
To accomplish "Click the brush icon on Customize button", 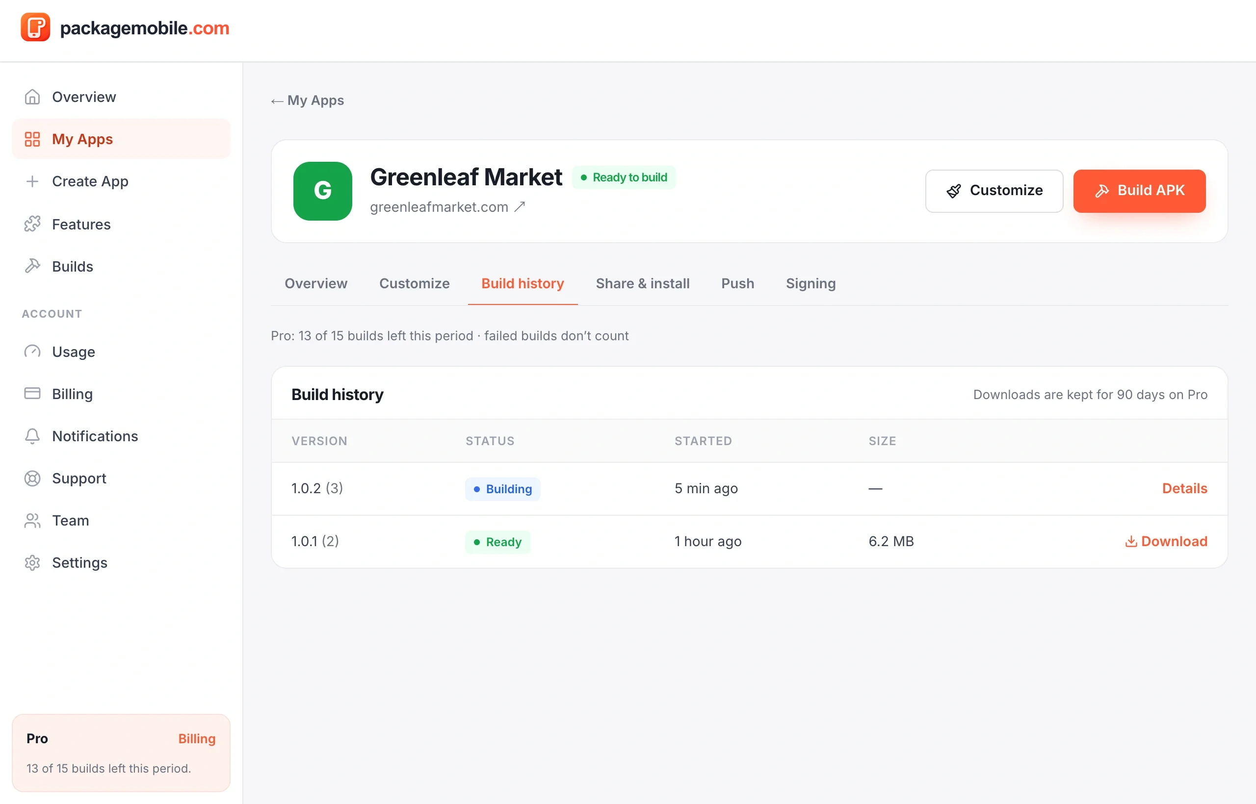I will click(x=953, y=191).
